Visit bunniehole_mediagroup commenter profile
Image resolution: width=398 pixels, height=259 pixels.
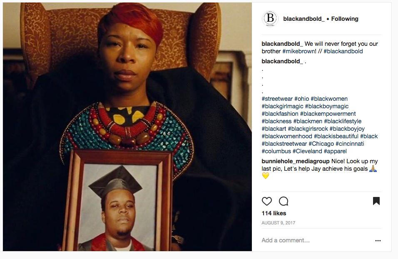pyautogui.click(x=296, y=161)
